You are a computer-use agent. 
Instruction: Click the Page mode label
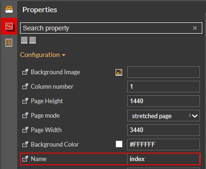45,115
